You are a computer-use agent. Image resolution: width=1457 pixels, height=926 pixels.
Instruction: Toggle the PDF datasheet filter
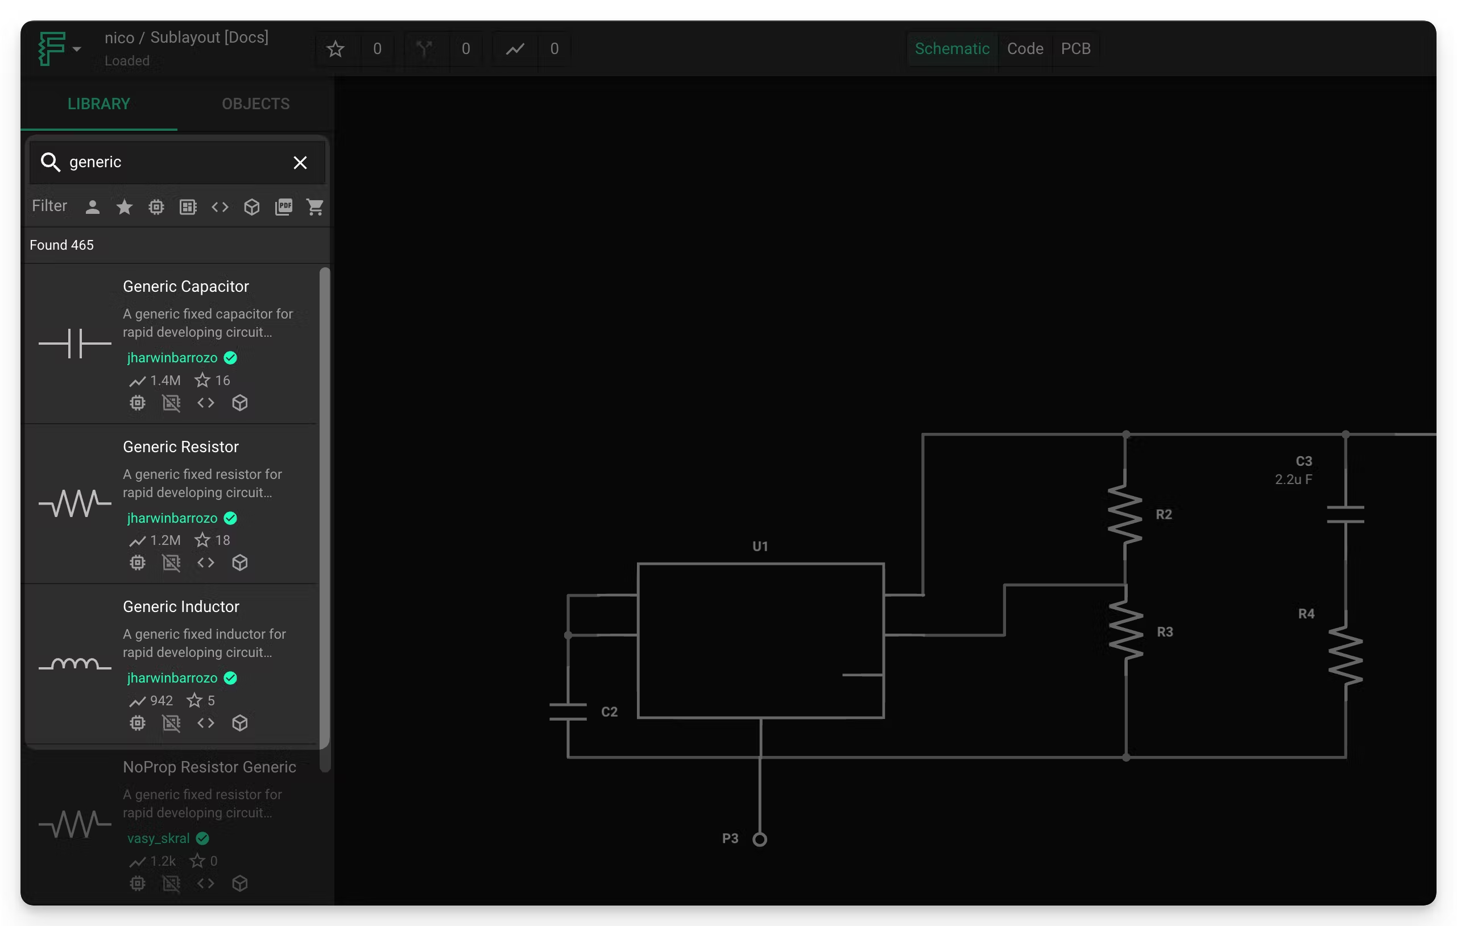tap(283, 207)
